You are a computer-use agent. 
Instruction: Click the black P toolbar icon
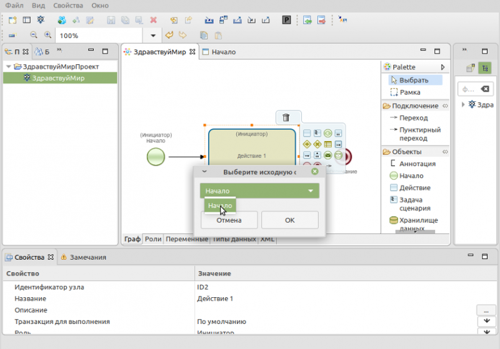click(x=286, y=20)
